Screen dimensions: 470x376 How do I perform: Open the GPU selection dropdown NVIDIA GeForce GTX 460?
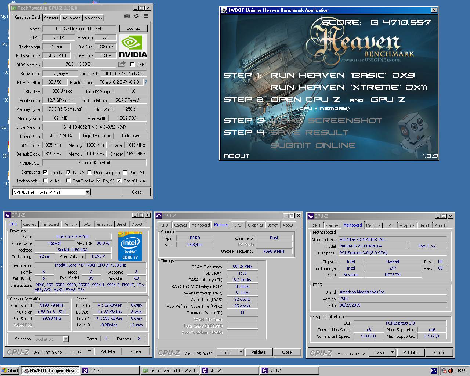(51, 192)
